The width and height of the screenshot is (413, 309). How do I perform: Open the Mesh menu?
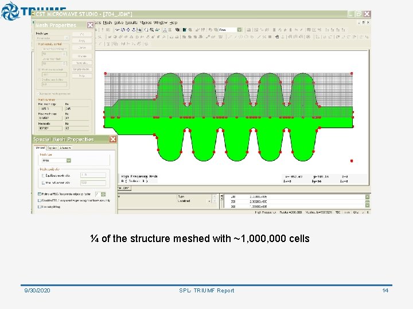tap(107, 22)
